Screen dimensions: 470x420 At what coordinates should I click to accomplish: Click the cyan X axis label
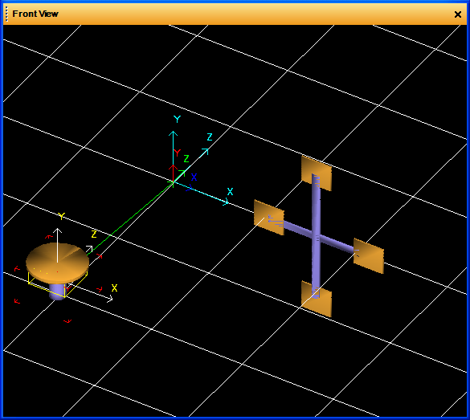coord(230,191)
